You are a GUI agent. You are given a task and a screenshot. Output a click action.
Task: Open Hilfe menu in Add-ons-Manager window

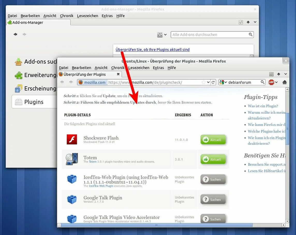tap(120, 16)
